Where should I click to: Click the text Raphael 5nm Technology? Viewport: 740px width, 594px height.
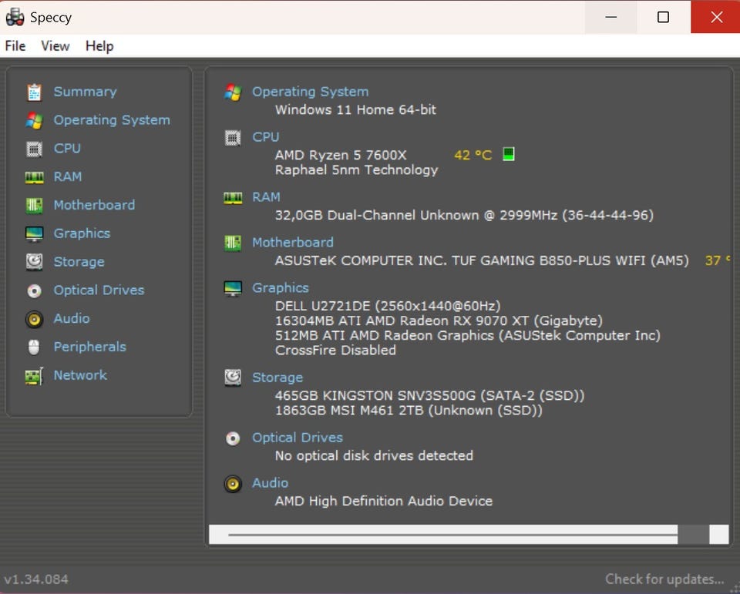[356, 169]
